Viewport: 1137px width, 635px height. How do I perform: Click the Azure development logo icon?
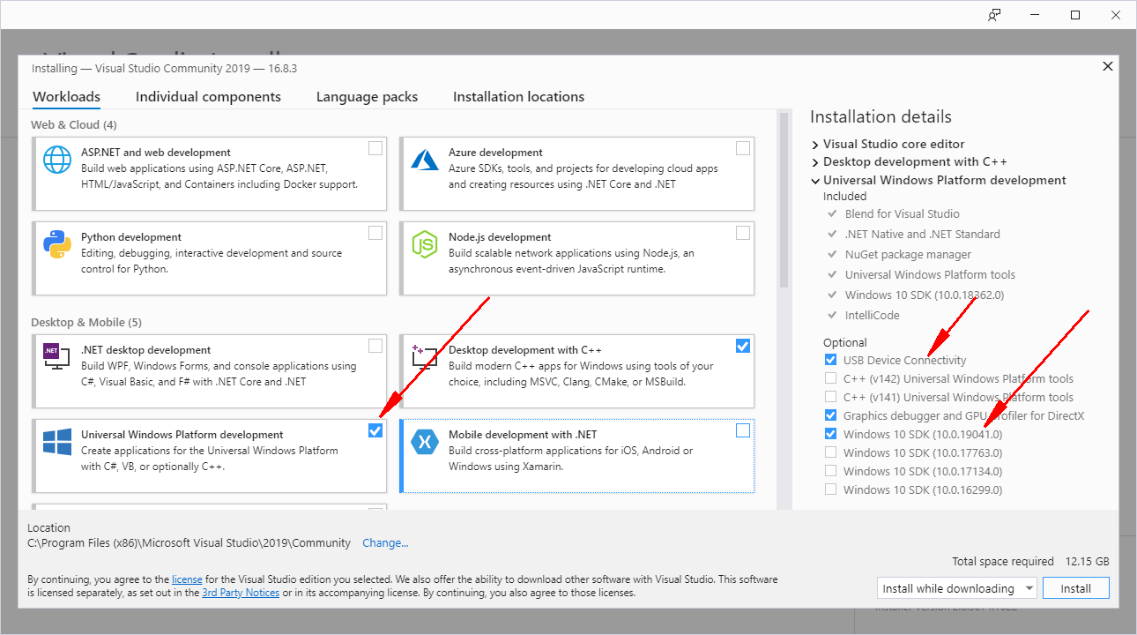click(425, 160)
